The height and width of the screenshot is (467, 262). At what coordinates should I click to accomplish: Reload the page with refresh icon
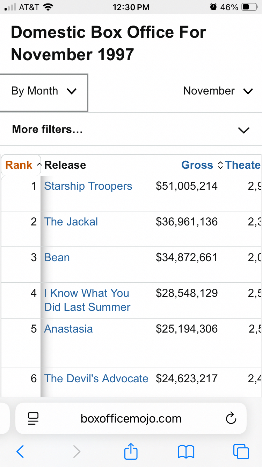point(231,418)
